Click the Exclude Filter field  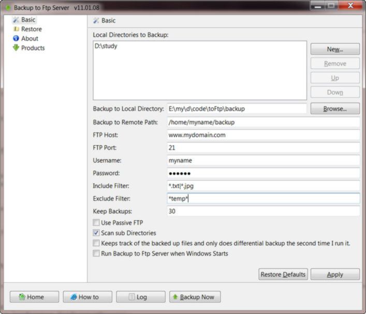263,199
